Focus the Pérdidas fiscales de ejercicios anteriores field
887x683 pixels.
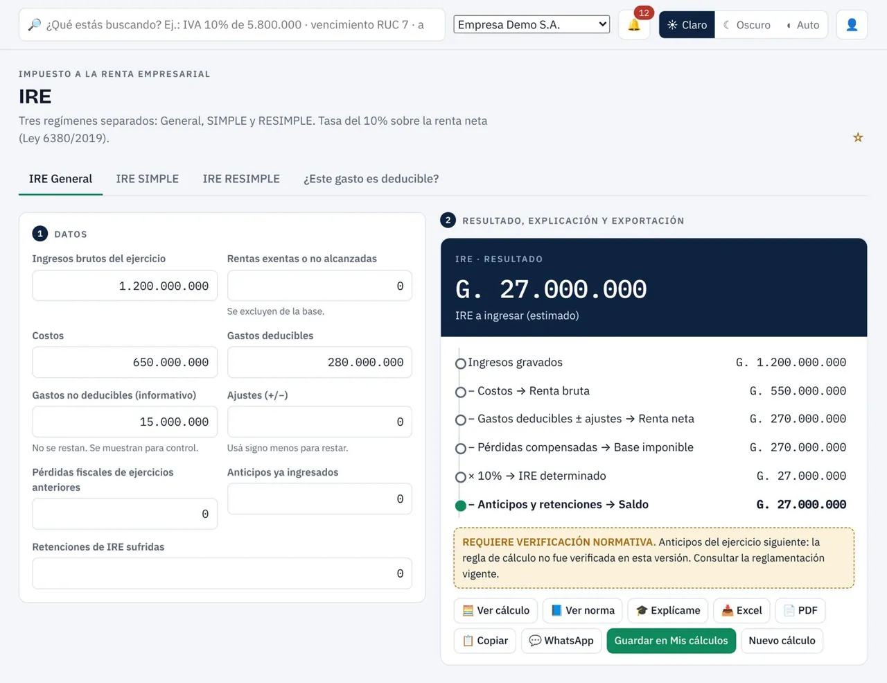pos(125,514)
